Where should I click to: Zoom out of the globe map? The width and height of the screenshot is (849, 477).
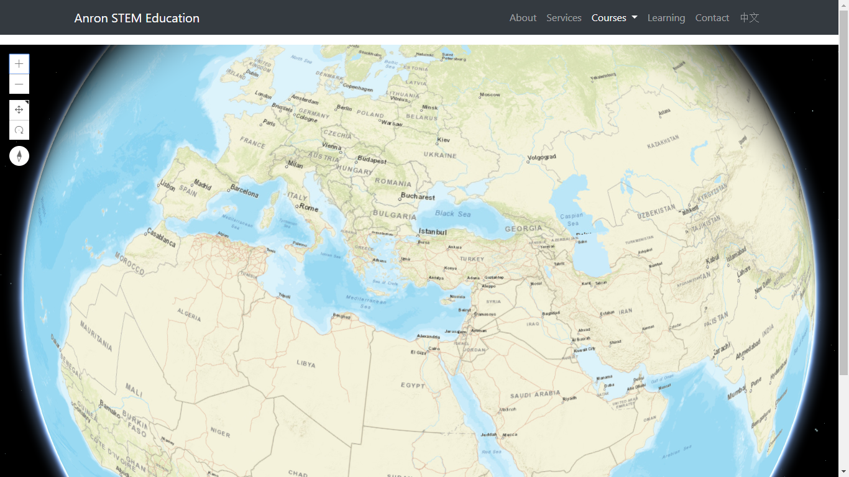[x=19, y=84]
